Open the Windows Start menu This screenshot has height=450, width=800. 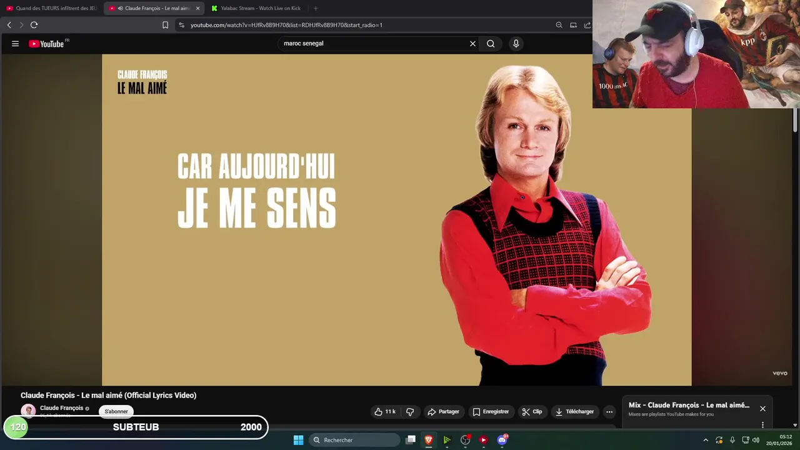[x=298, y=440]
